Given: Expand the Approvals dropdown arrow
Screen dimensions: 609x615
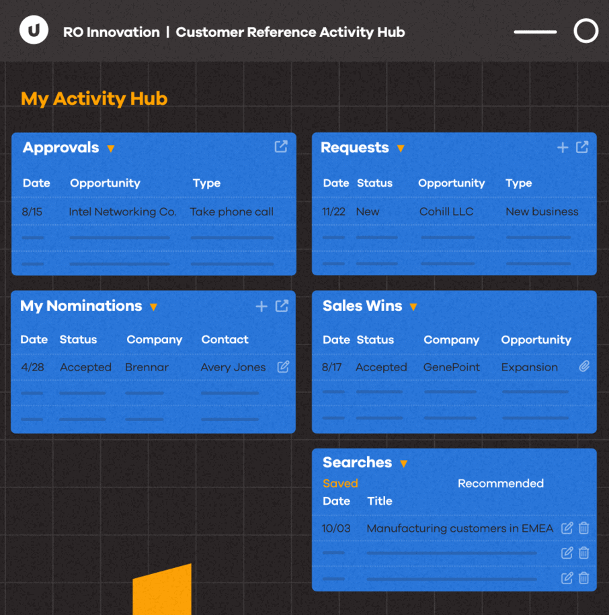Looking at the screenshot, I should 111,148.
